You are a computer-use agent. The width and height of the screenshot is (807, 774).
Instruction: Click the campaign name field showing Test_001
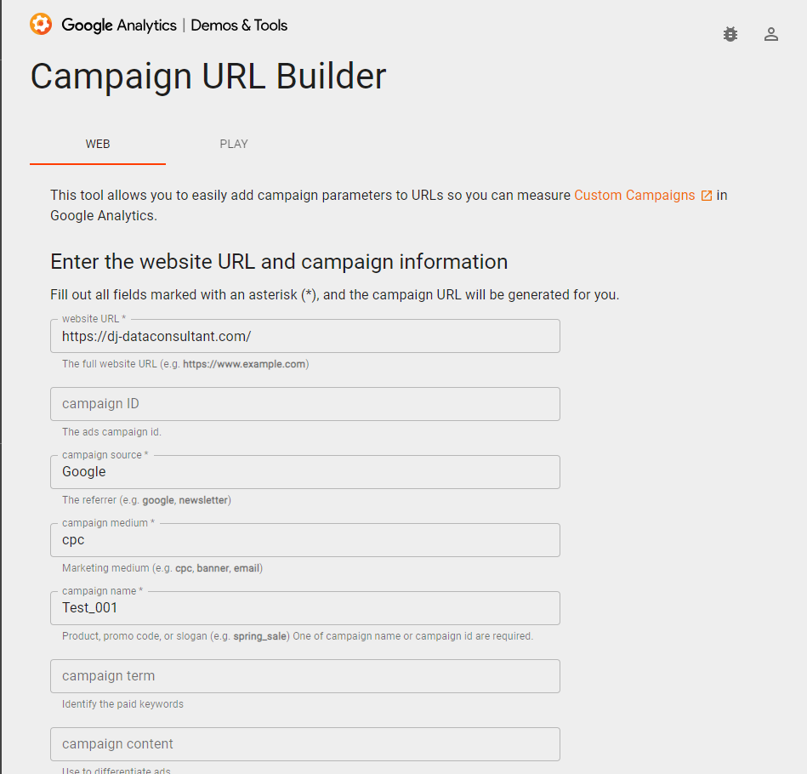[304, 607]
